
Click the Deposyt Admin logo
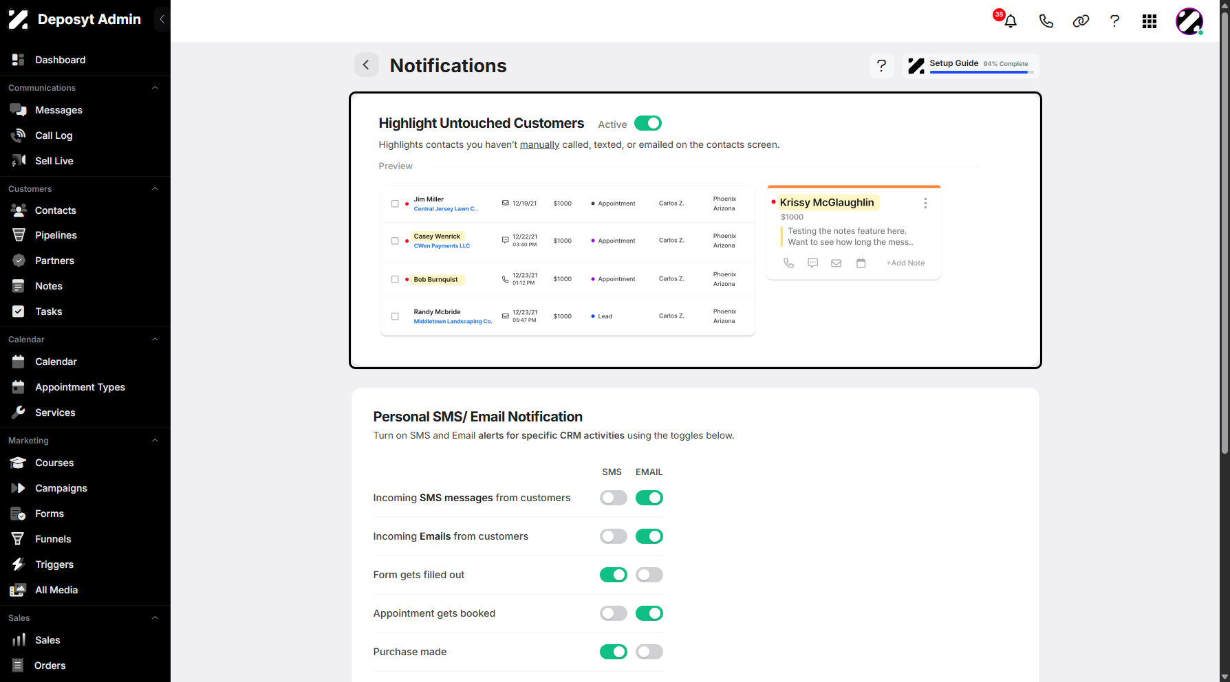point(19,19)
